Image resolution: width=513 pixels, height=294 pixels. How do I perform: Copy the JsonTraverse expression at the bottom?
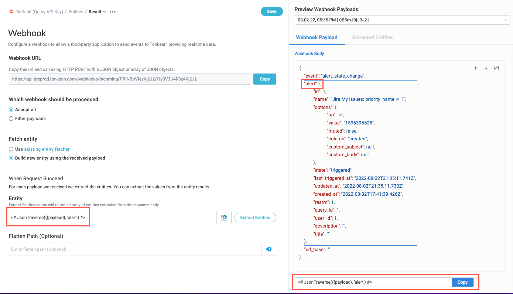(x=462, y=282)
